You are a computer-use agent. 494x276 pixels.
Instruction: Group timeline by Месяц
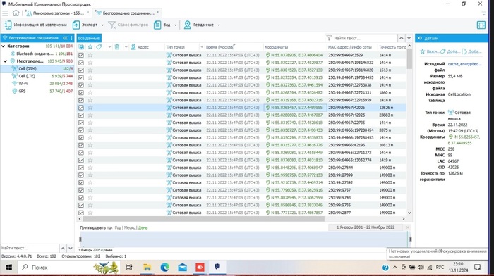130,227
